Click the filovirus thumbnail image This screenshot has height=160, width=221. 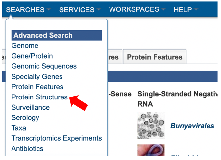click(x=151, y=150)
